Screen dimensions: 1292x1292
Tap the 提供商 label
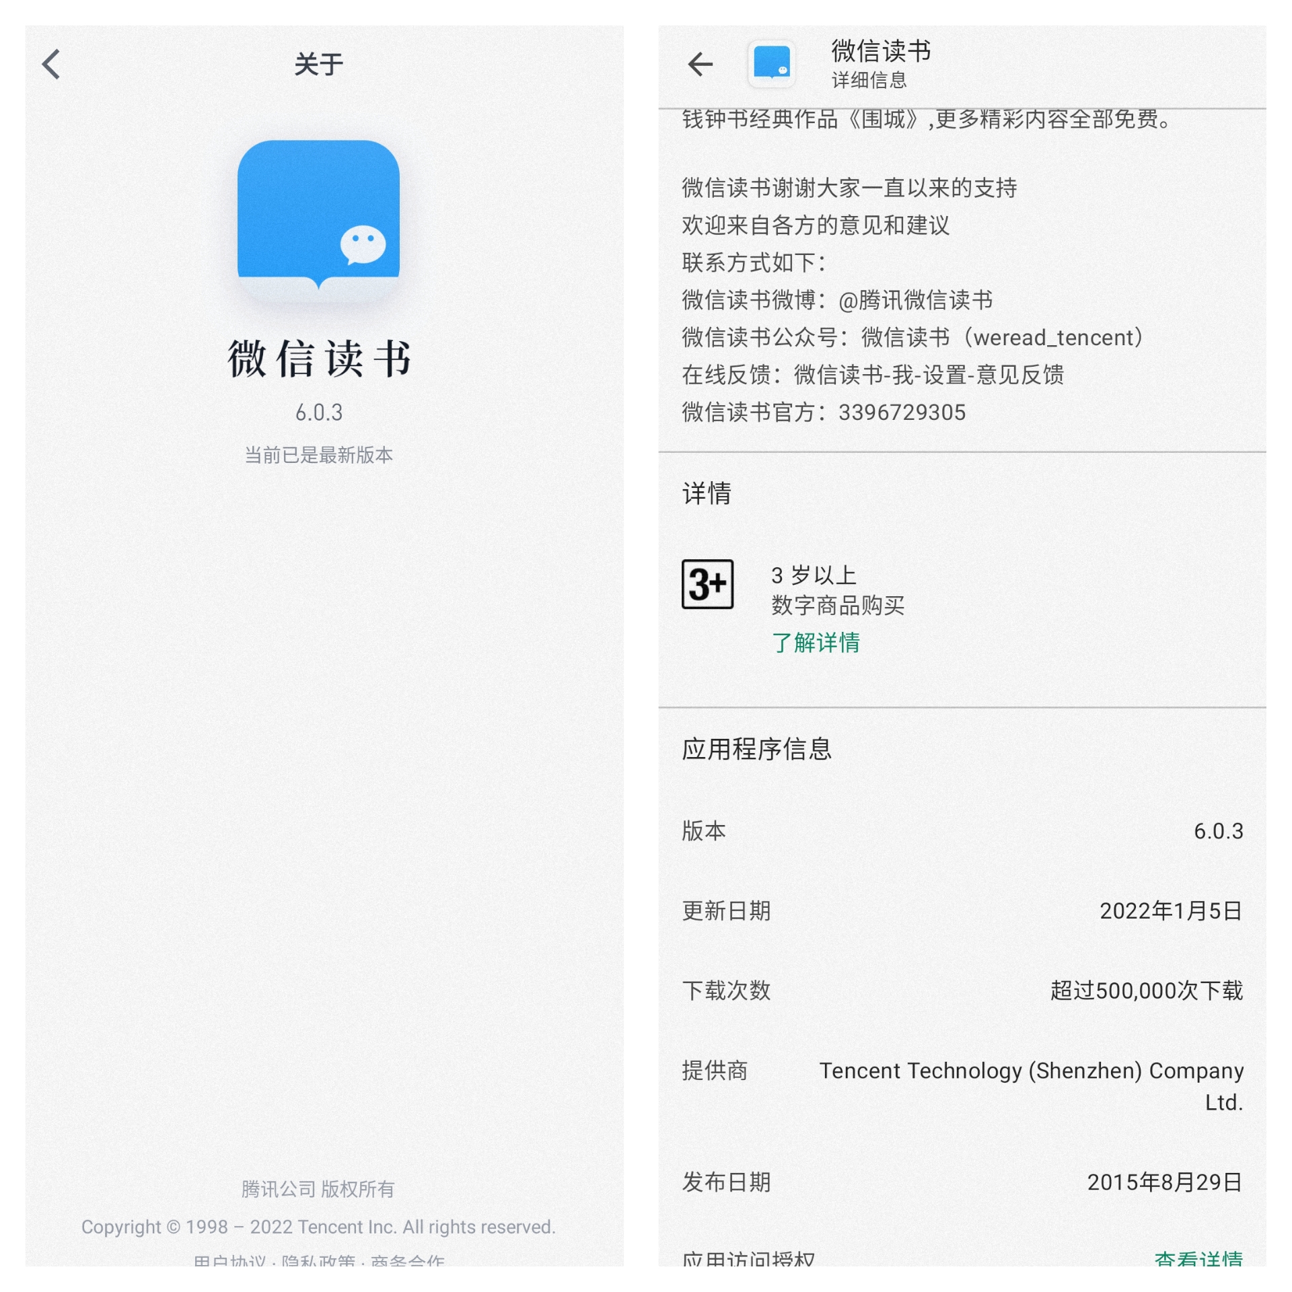coord(715,1070)
